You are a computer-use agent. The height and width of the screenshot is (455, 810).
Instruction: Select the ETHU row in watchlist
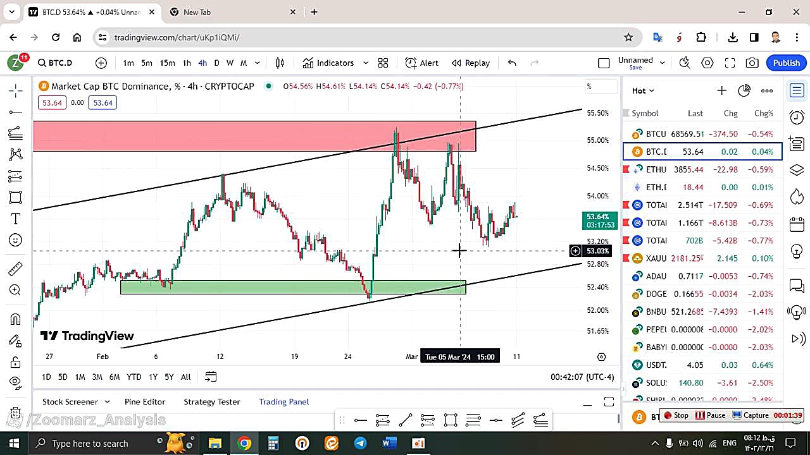click(x=702, y=169)
